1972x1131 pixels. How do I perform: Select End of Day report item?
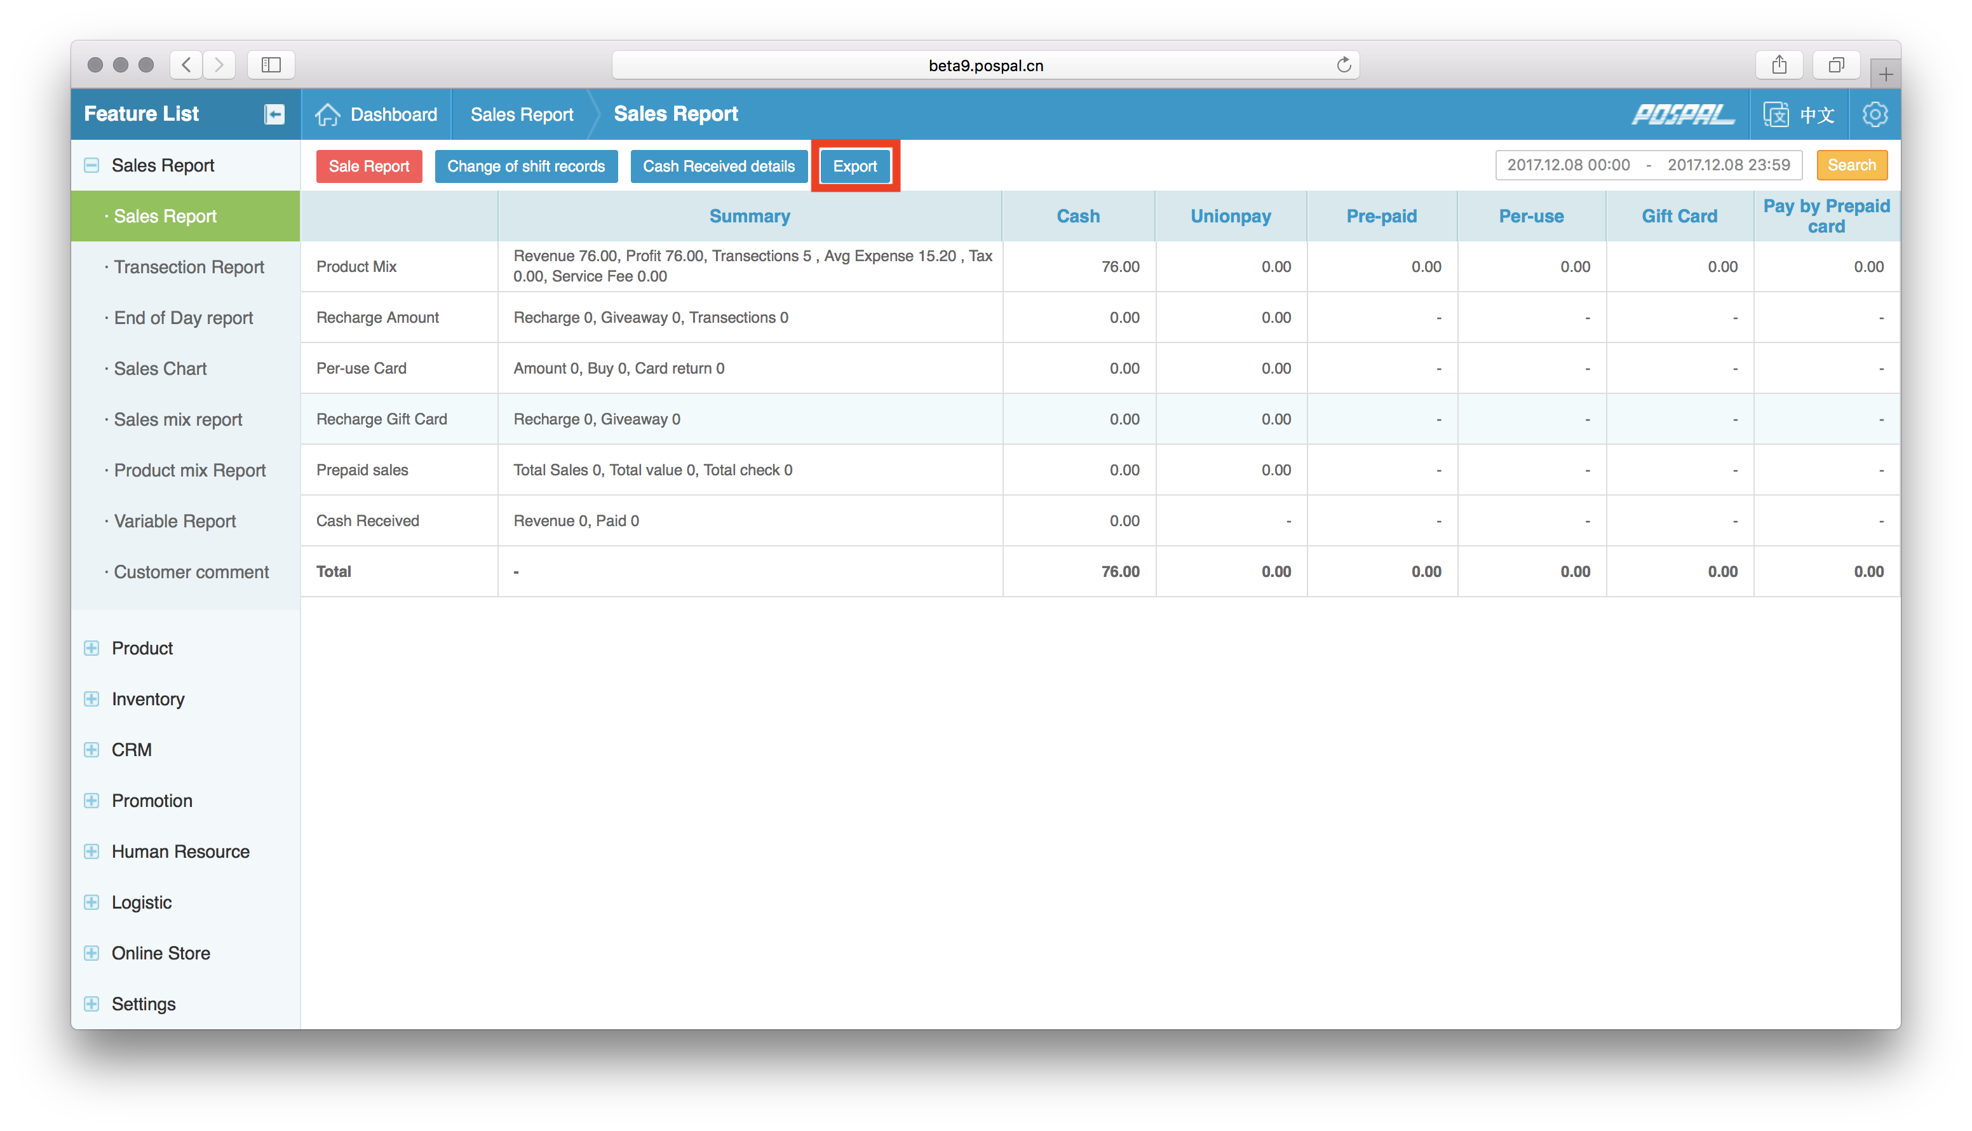click(184, 318)
